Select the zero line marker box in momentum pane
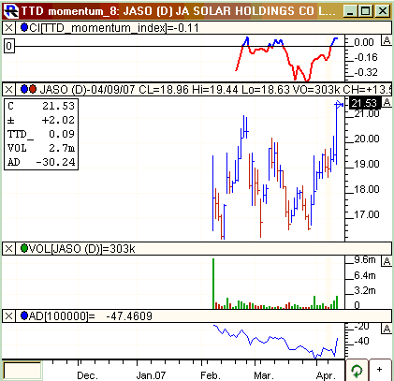Screen dimensions: 394x381 9,46
